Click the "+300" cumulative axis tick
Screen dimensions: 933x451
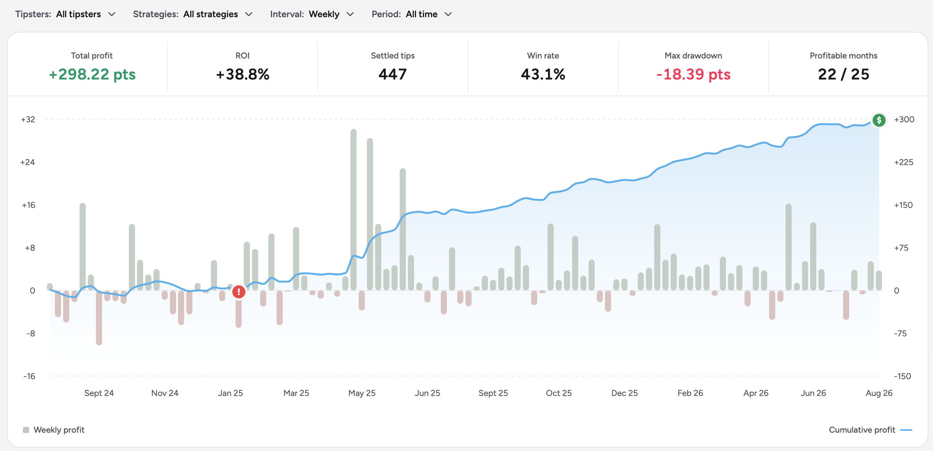click(904, 119)
